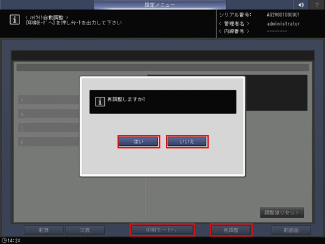Click 内線番号 label
325x244 pixels.
pyautogui.click(x=234, y=31)
